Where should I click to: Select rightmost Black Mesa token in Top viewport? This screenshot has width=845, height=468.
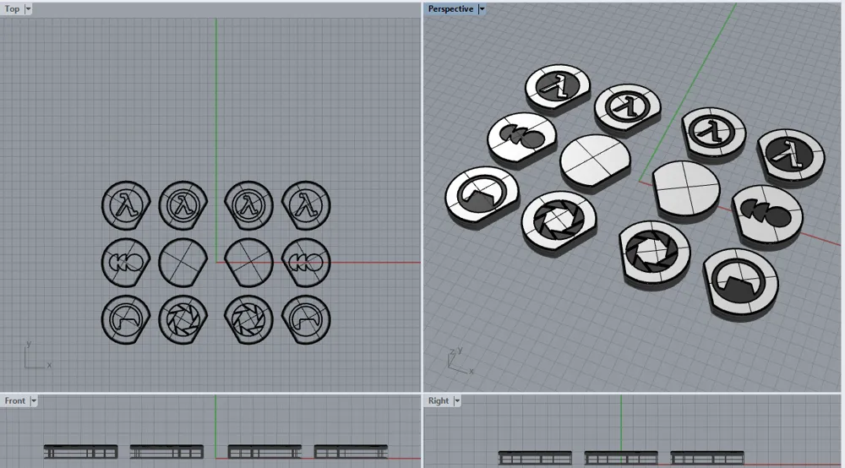click(x=306, y=320)
